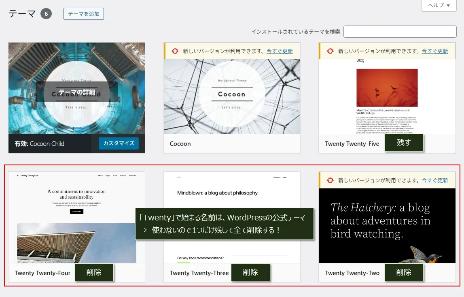Open the ヘルプ dropdown
The image size is (464, 297).
click(x=439, y=6)
